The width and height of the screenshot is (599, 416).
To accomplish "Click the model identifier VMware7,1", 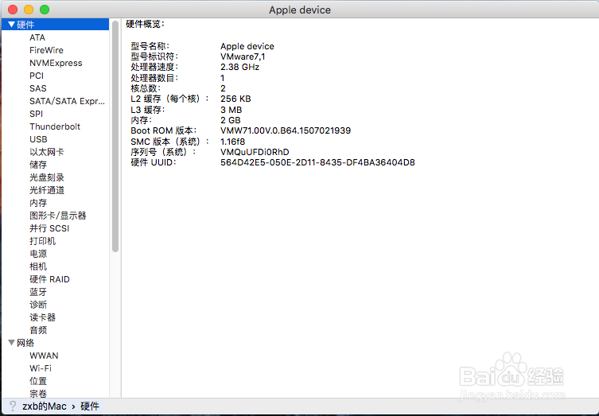I will 243,56.
